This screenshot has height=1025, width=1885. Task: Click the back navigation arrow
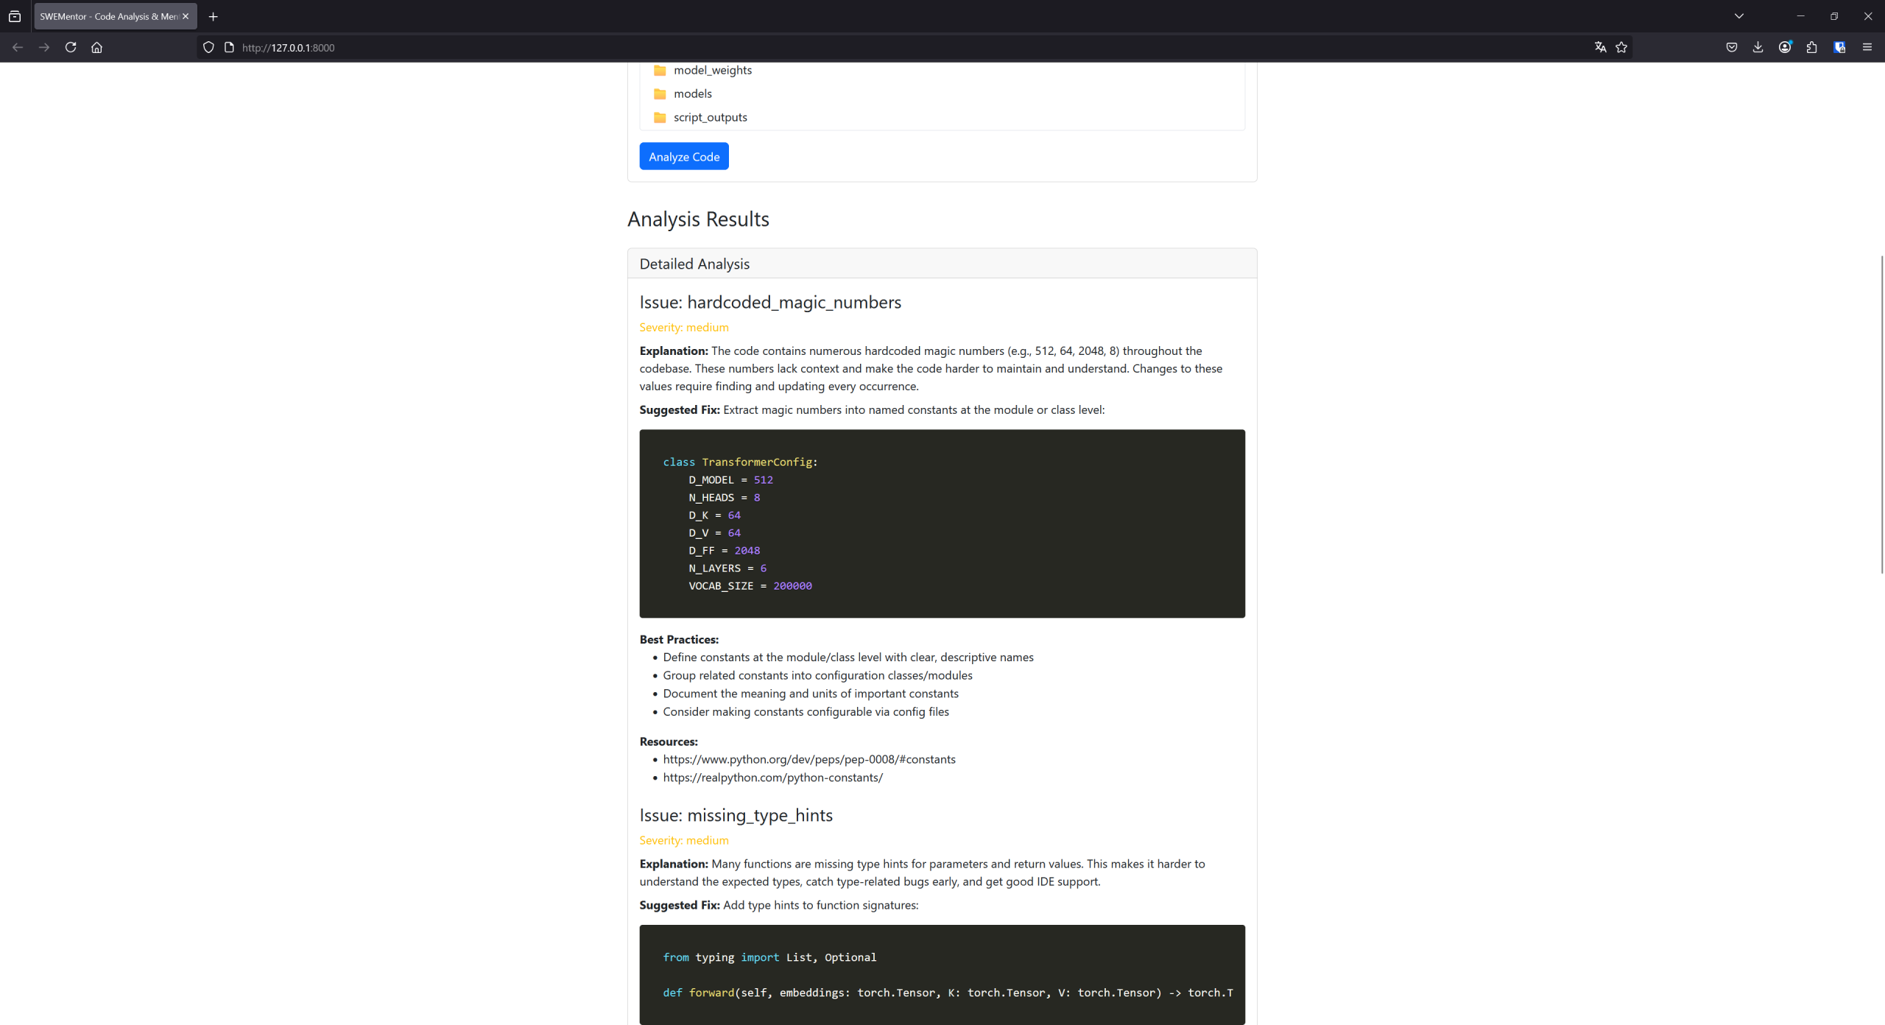17,47
